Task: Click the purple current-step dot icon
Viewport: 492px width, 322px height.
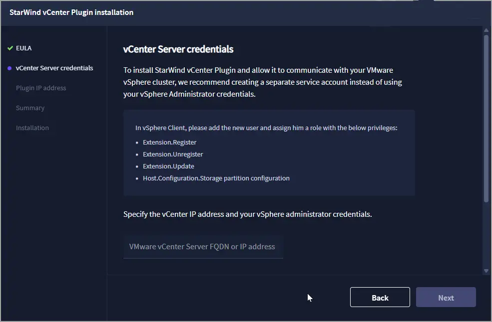Action: click(9, 68)
